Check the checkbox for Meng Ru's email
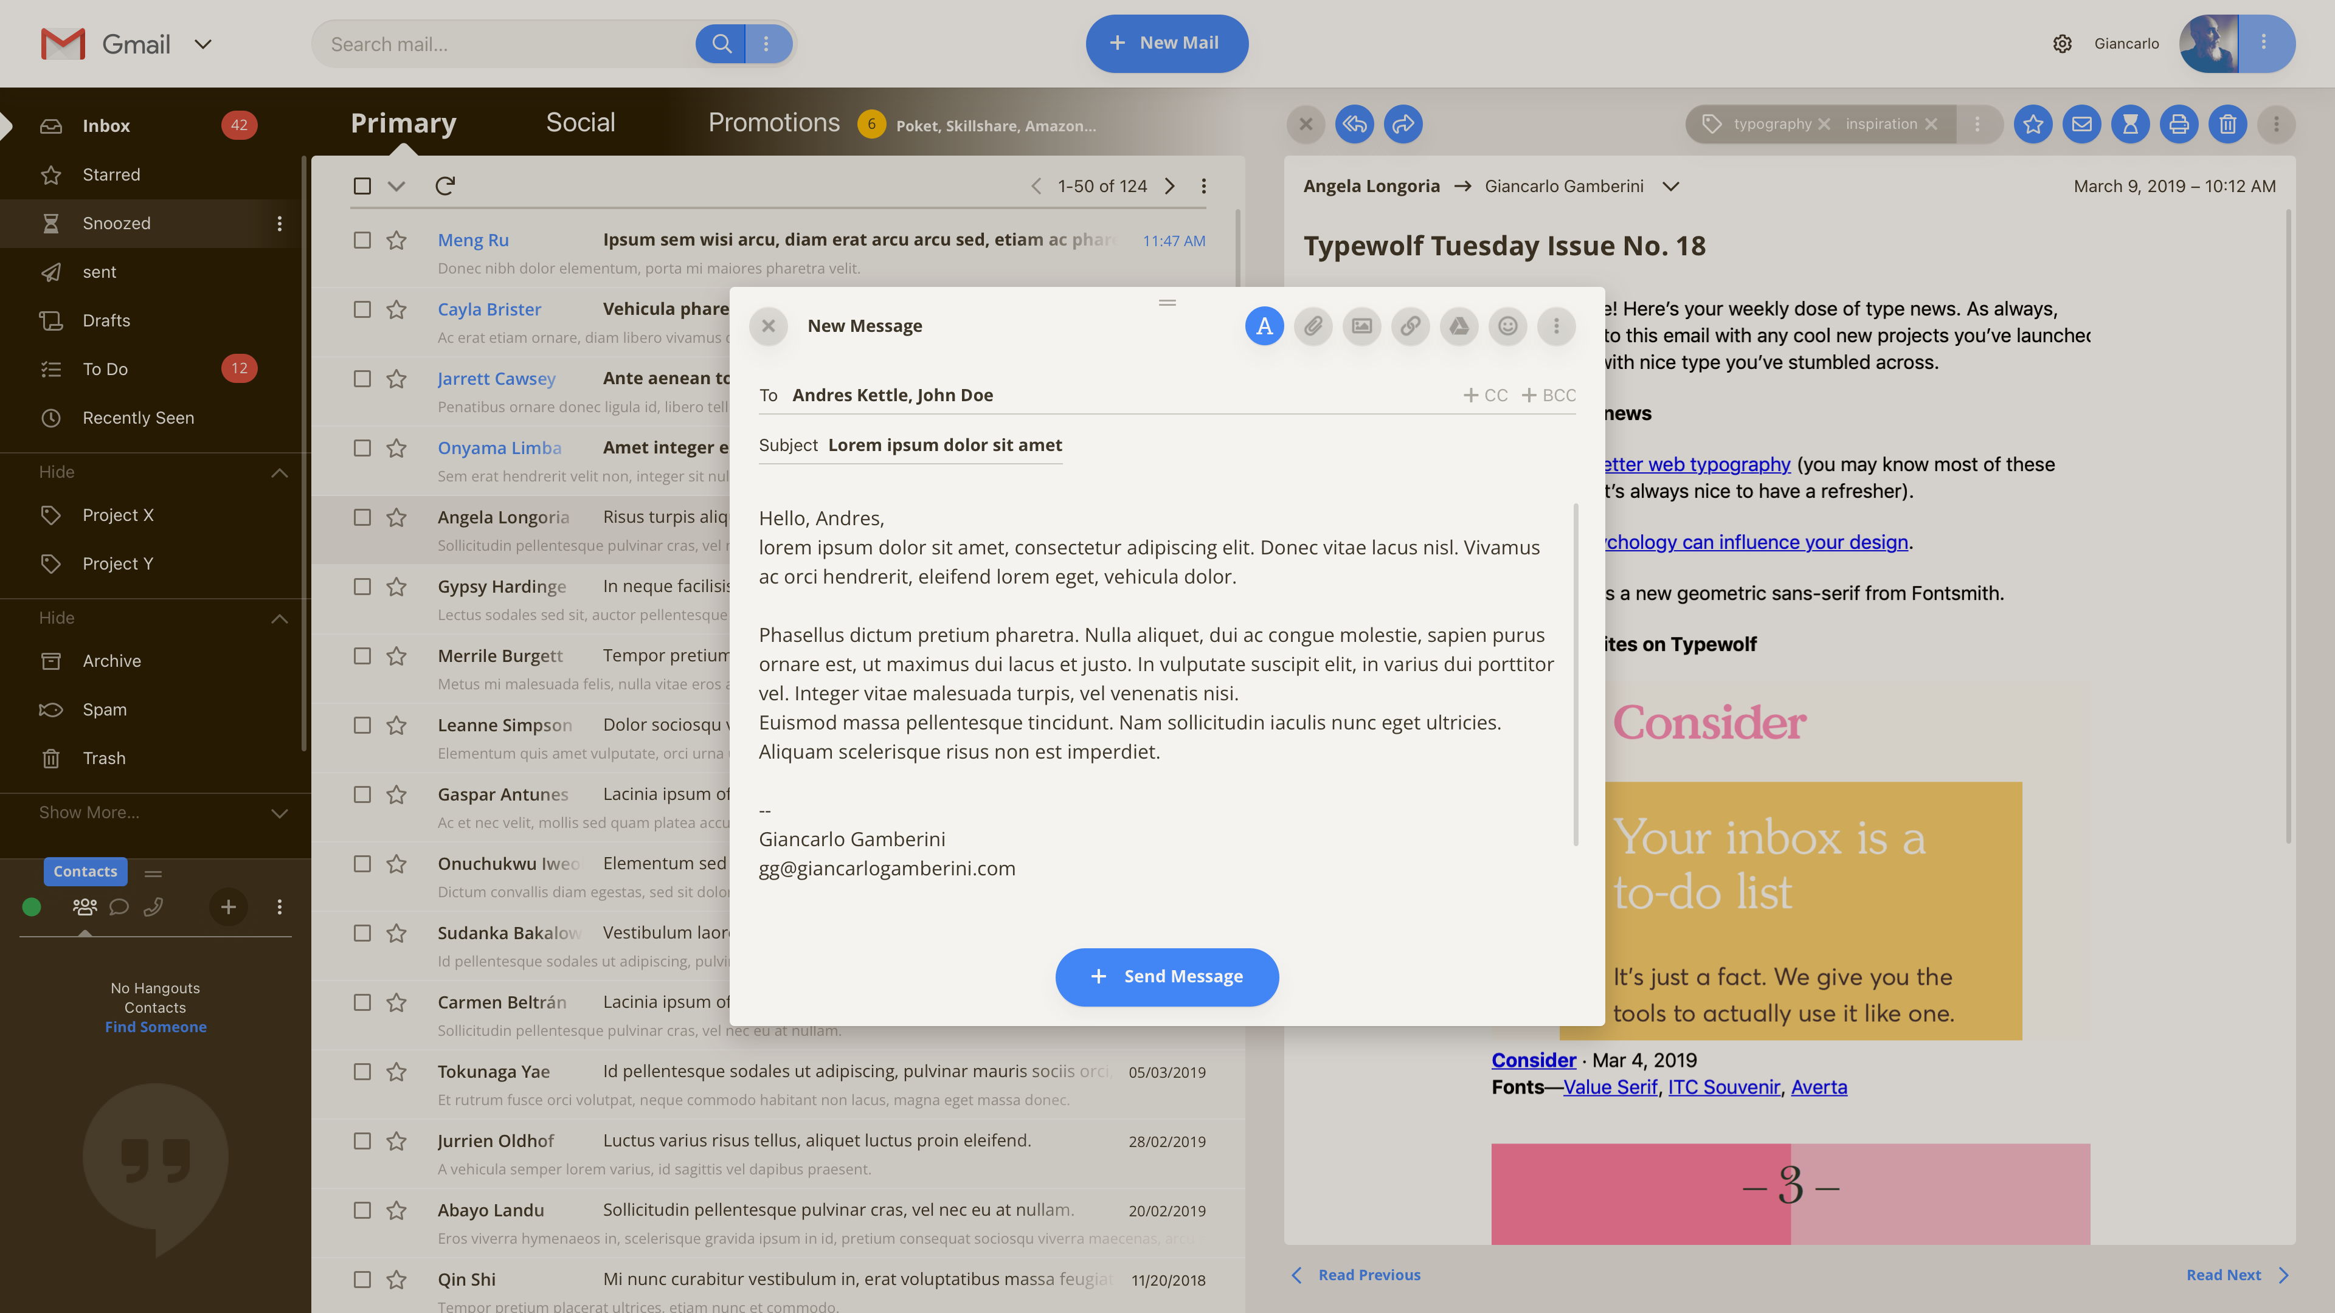 [362, 240]
